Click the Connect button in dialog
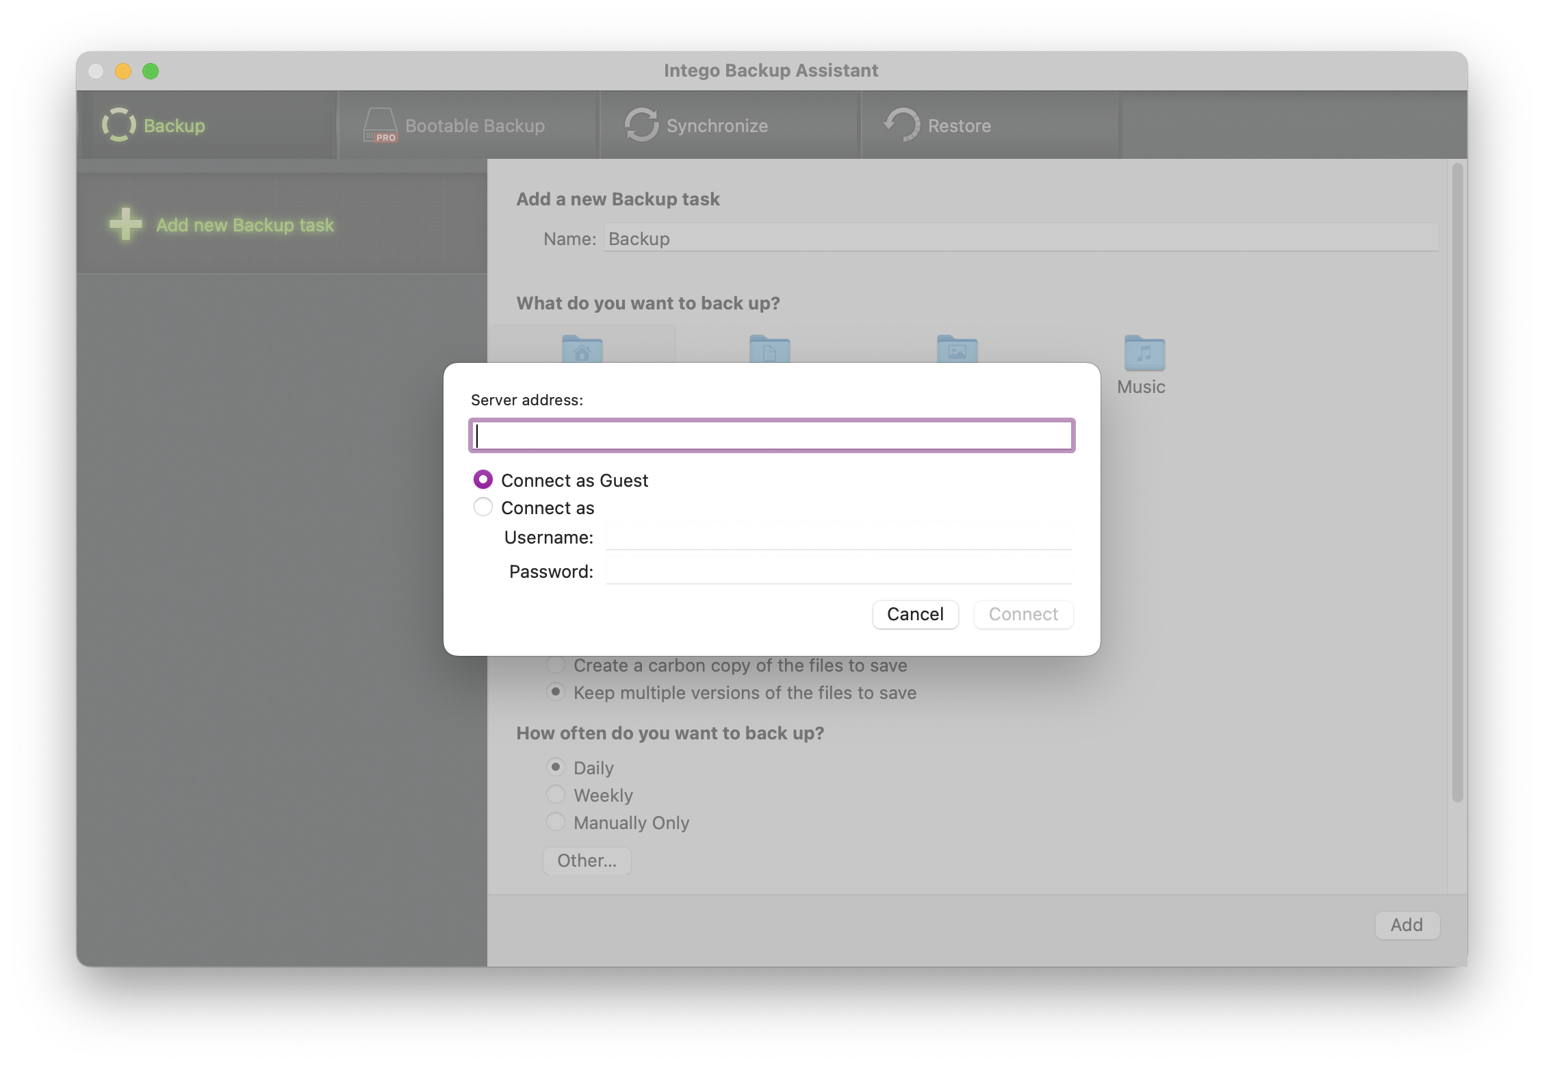The height and width of the screenshot is (1068, 1544). 1023,614
